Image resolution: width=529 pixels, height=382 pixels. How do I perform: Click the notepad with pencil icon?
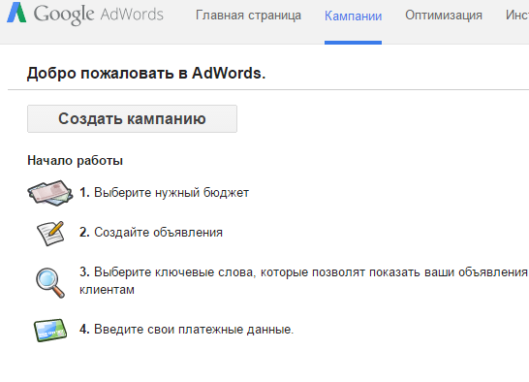point(50,233)
